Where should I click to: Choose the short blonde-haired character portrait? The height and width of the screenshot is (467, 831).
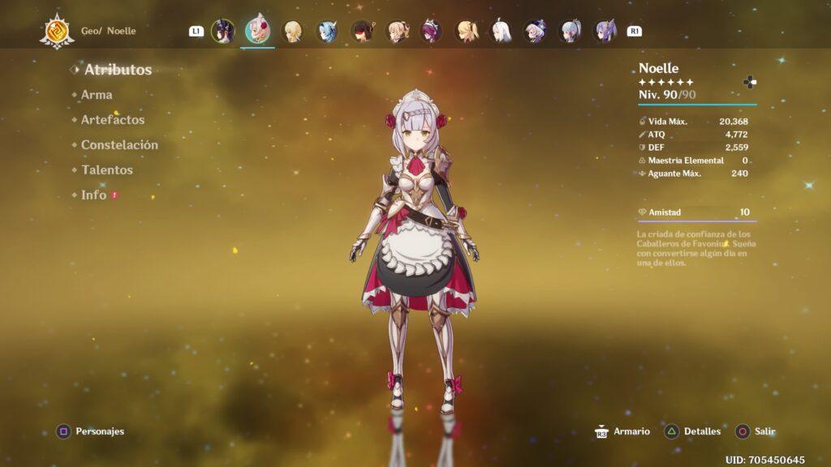(292, 32)
